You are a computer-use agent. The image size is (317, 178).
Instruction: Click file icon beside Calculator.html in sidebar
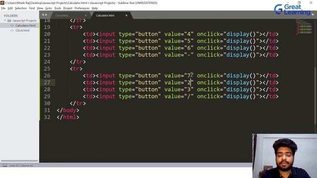coord(12,25)
